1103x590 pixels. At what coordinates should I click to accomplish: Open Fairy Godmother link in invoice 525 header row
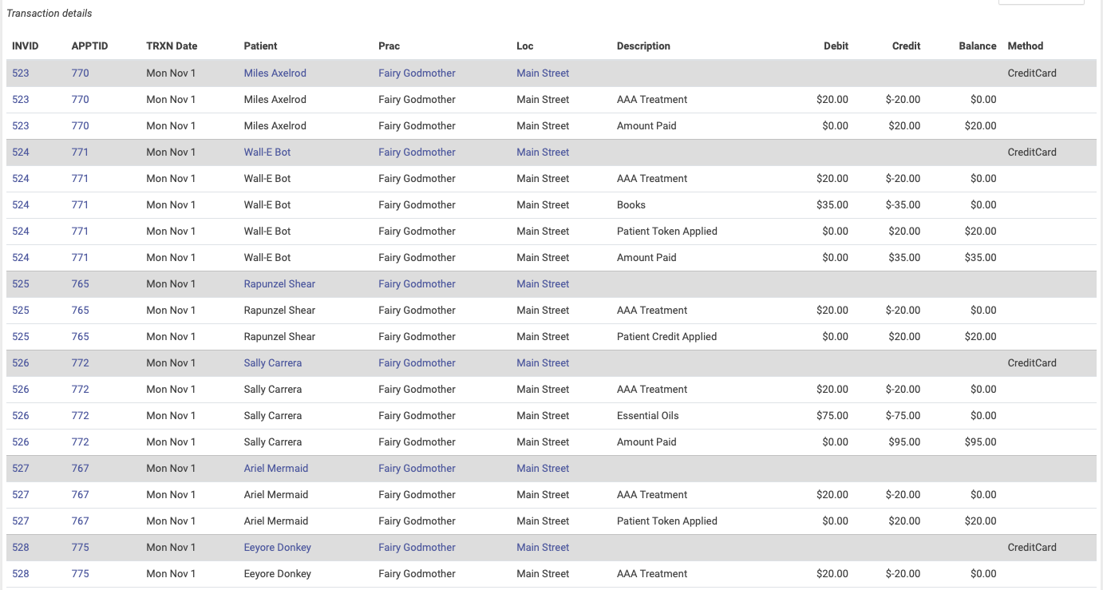[417, 283]
